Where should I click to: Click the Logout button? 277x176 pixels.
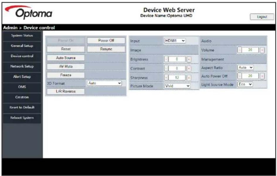[x=262, y=17]
